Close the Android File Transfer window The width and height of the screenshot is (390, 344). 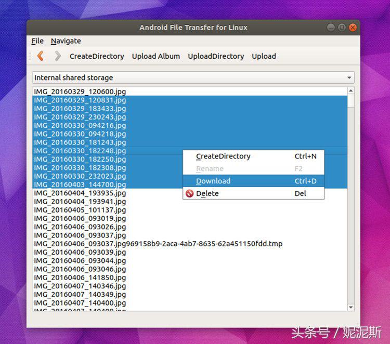(x=353, y=28)
